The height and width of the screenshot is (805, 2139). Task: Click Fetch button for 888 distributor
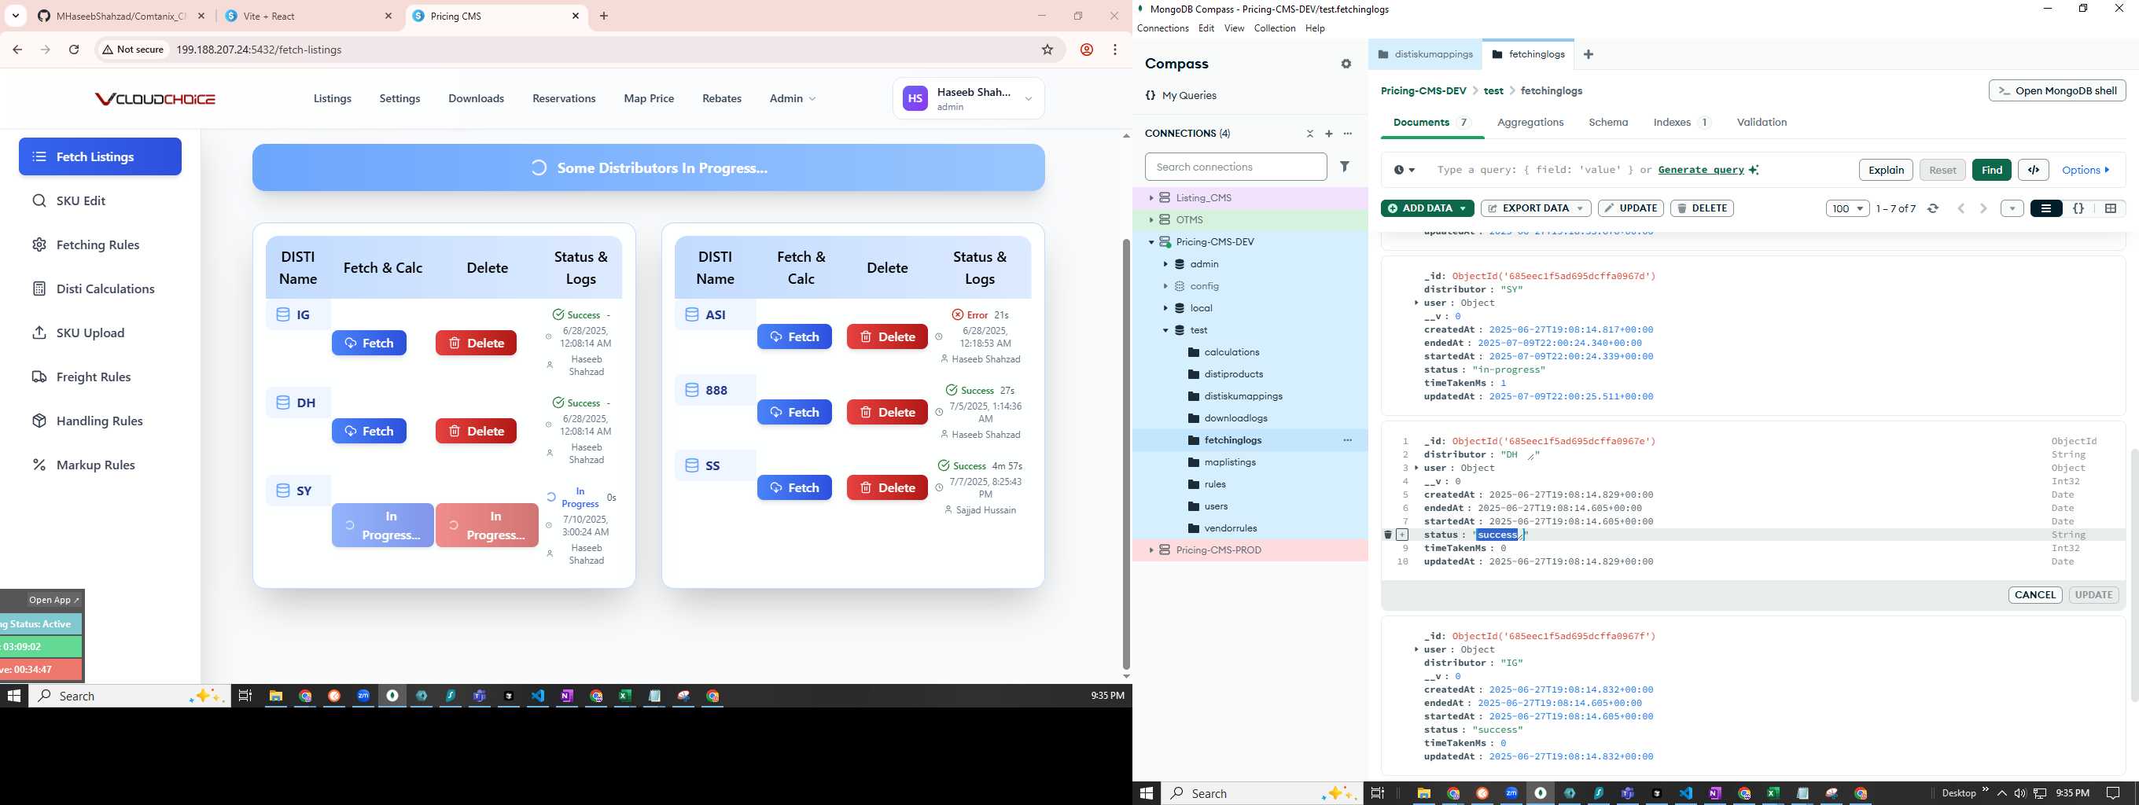point(793,413)
